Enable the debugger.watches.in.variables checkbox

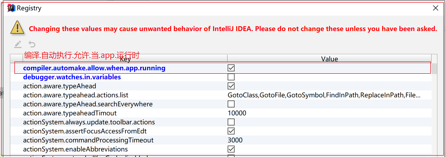point(231,77)
